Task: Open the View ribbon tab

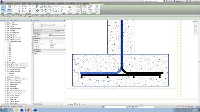Action: tap(67, 3)
